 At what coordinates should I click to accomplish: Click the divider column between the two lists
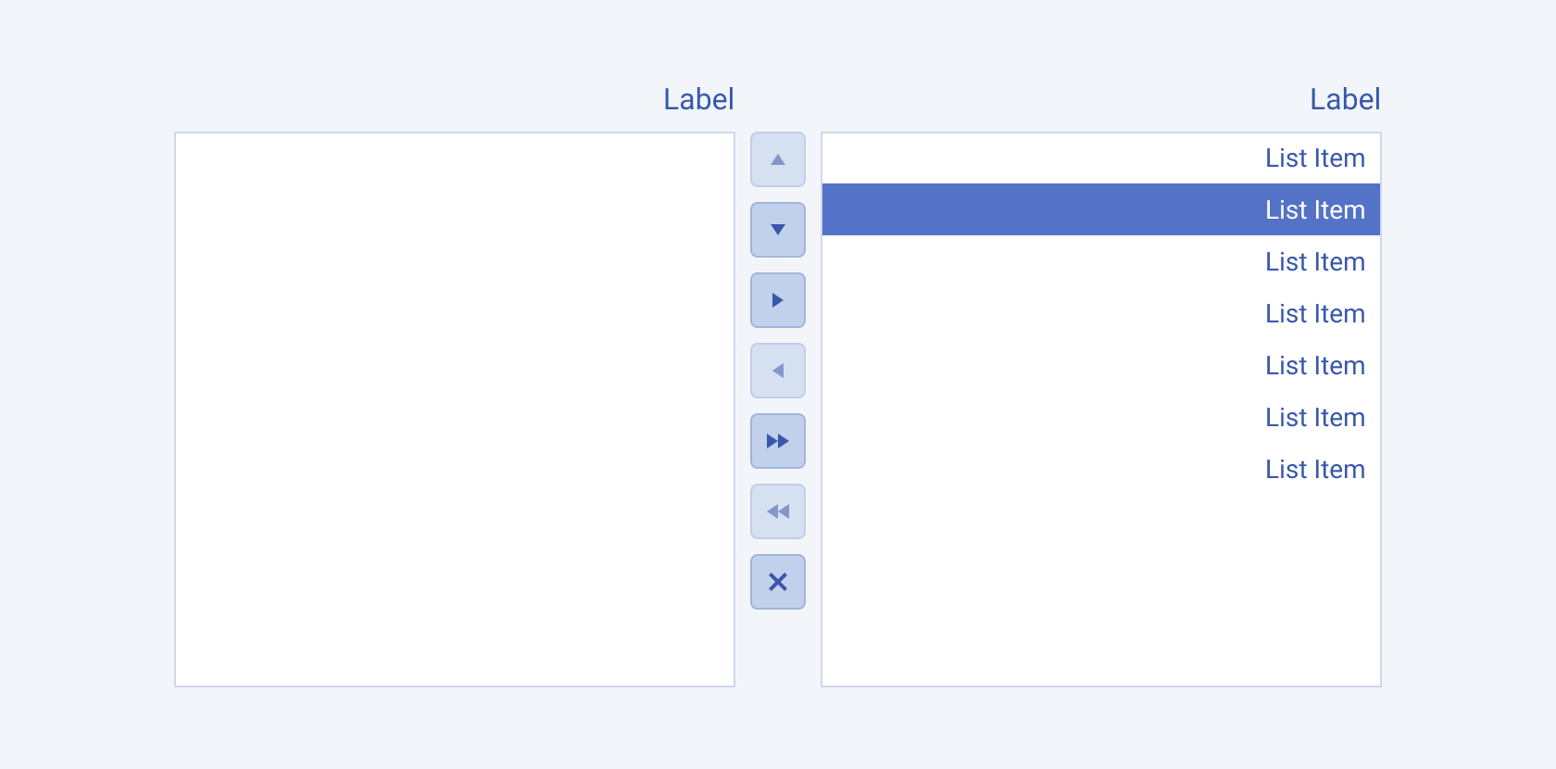click(777, 649)
